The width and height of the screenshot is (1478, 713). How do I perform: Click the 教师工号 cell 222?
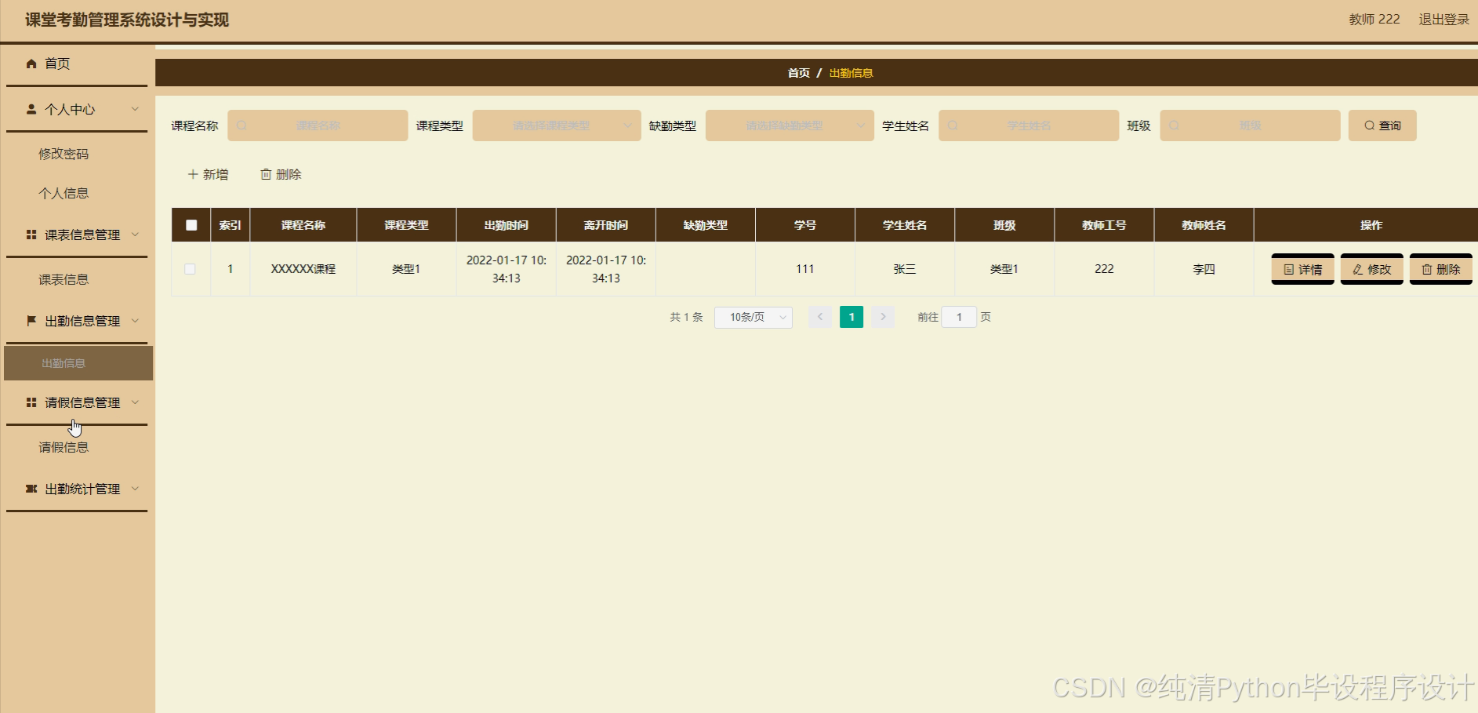(x=1104, y=269)
